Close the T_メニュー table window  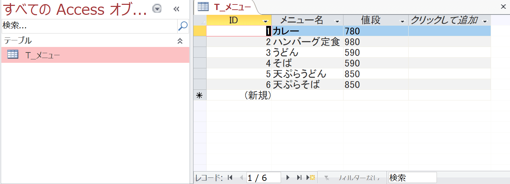[x=503, y=6]
